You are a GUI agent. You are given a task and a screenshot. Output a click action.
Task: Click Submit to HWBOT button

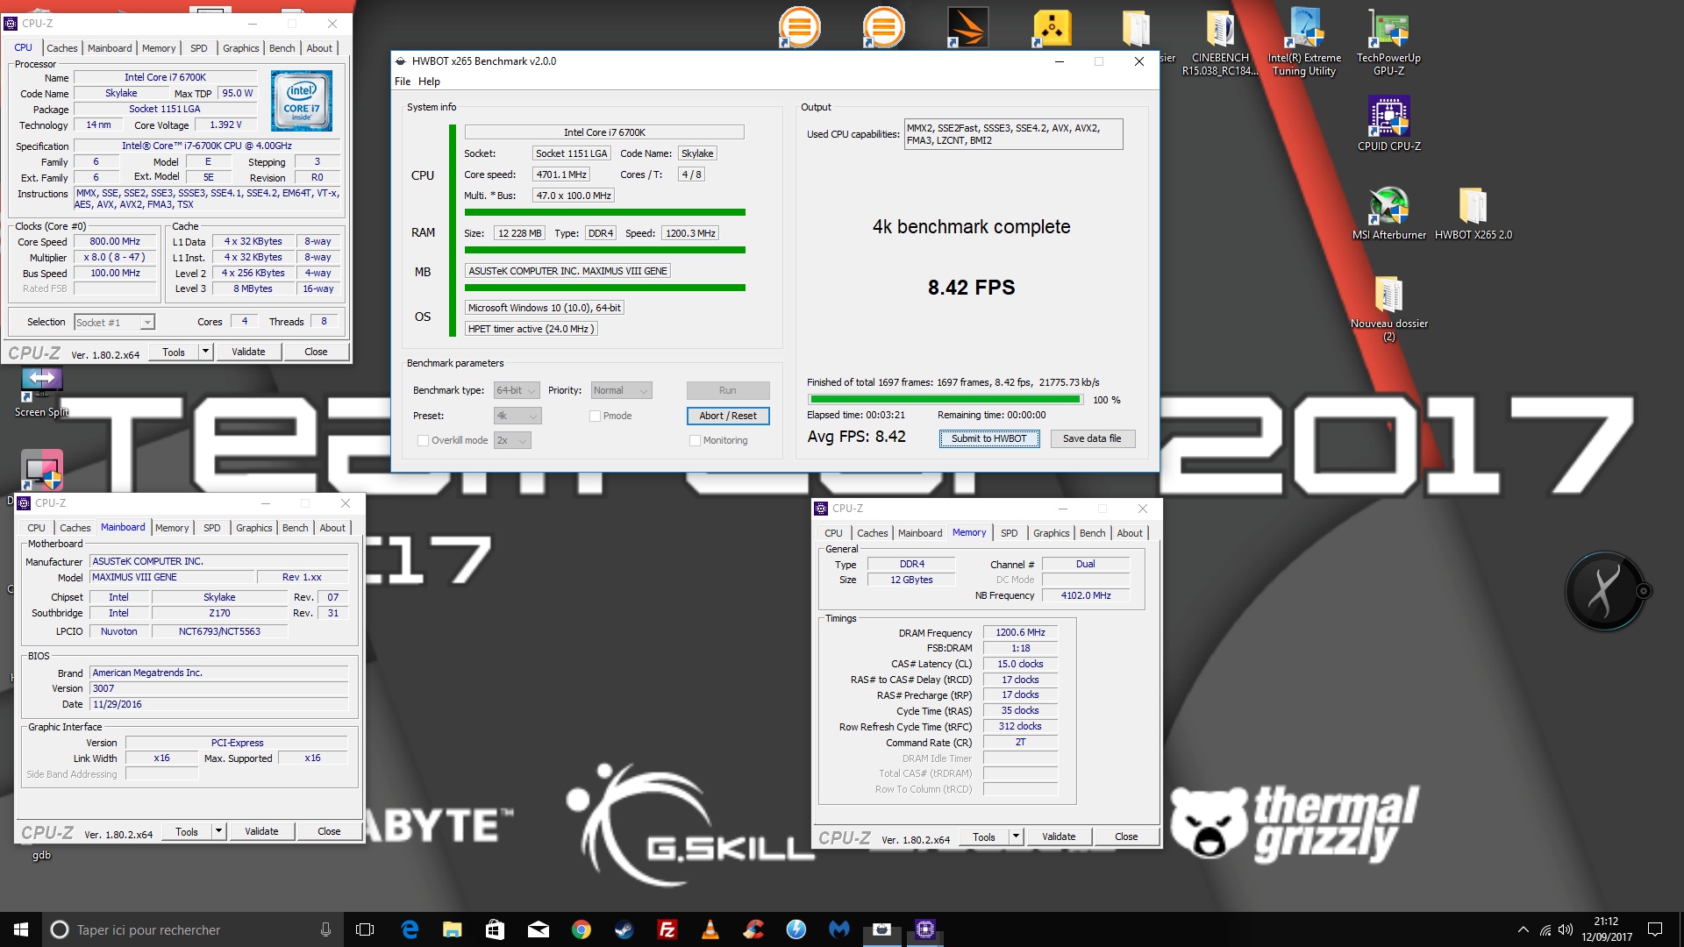[988, 438]
